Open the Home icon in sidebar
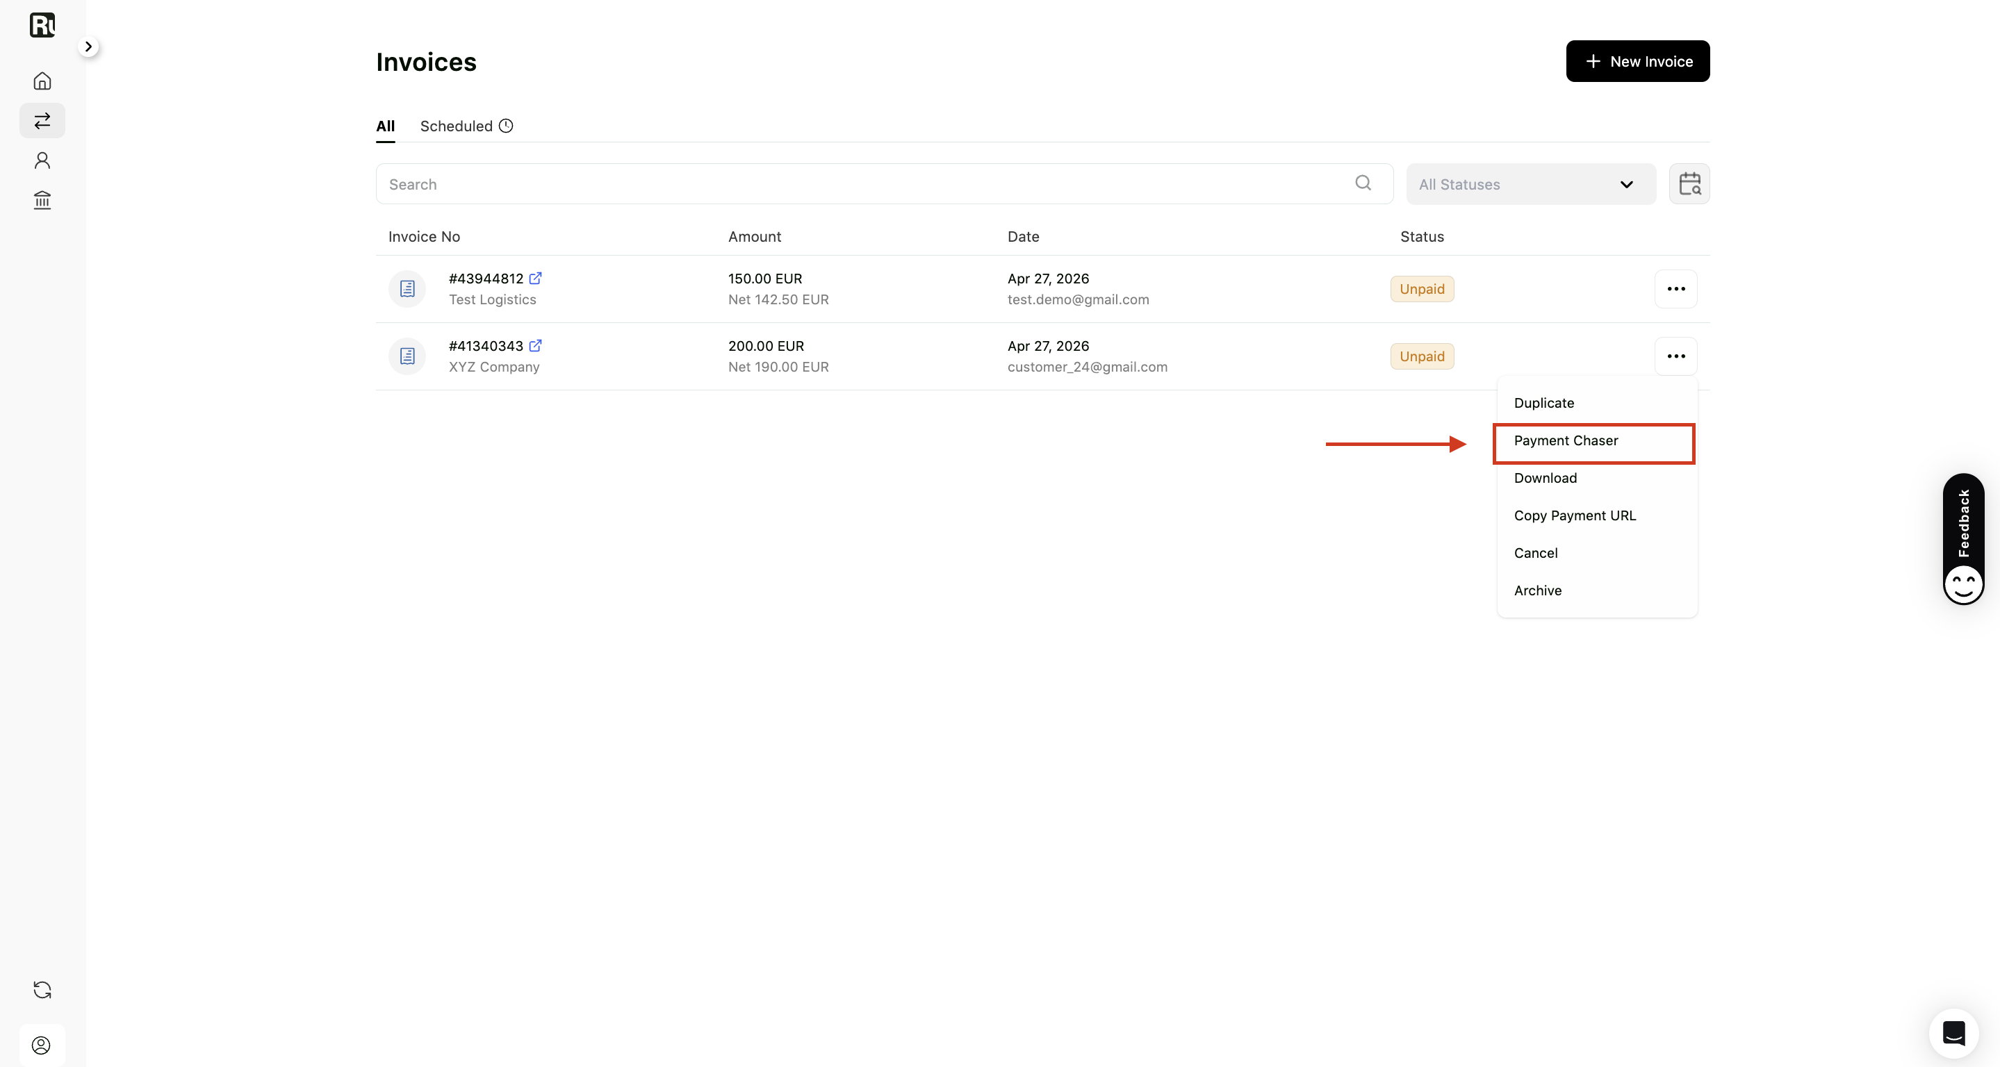 pyautogui.click(x=42, y=81)
